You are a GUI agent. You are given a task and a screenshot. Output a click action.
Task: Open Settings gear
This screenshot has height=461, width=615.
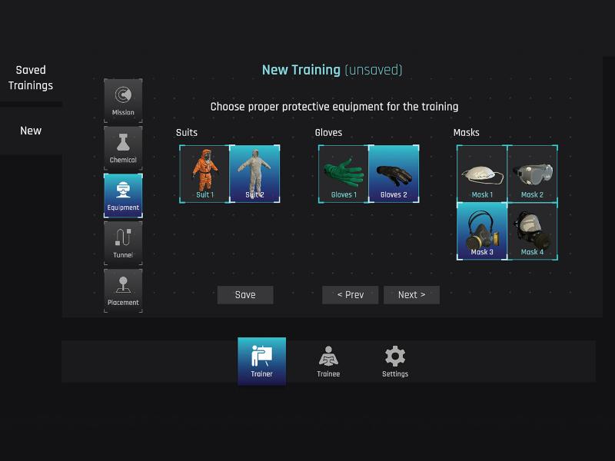click(395, 361)
